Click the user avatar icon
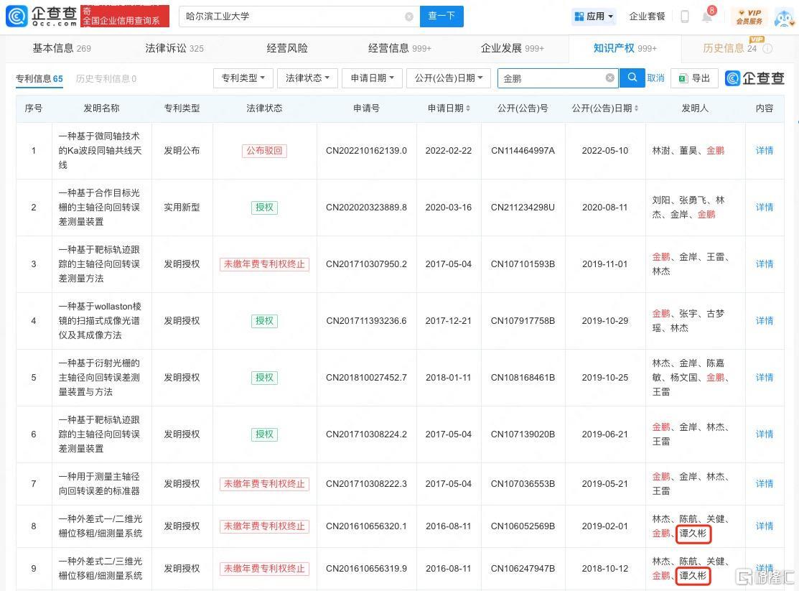 pos(784,17)
